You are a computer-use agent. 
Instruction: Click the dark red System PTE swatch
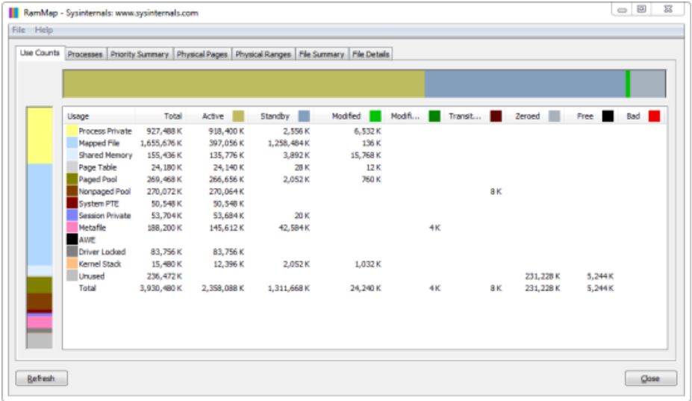coord(72,203)
